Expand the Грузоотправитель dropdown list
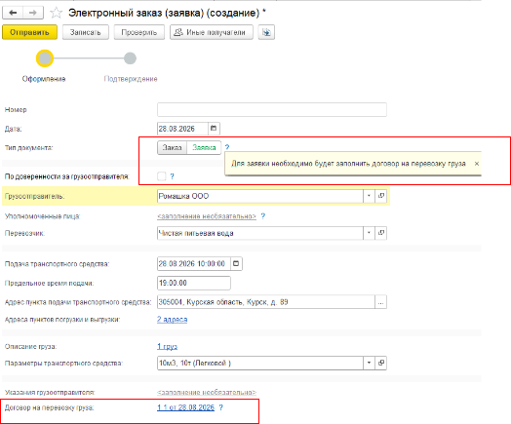The image size is (511, 424). (x=369, y=196)
